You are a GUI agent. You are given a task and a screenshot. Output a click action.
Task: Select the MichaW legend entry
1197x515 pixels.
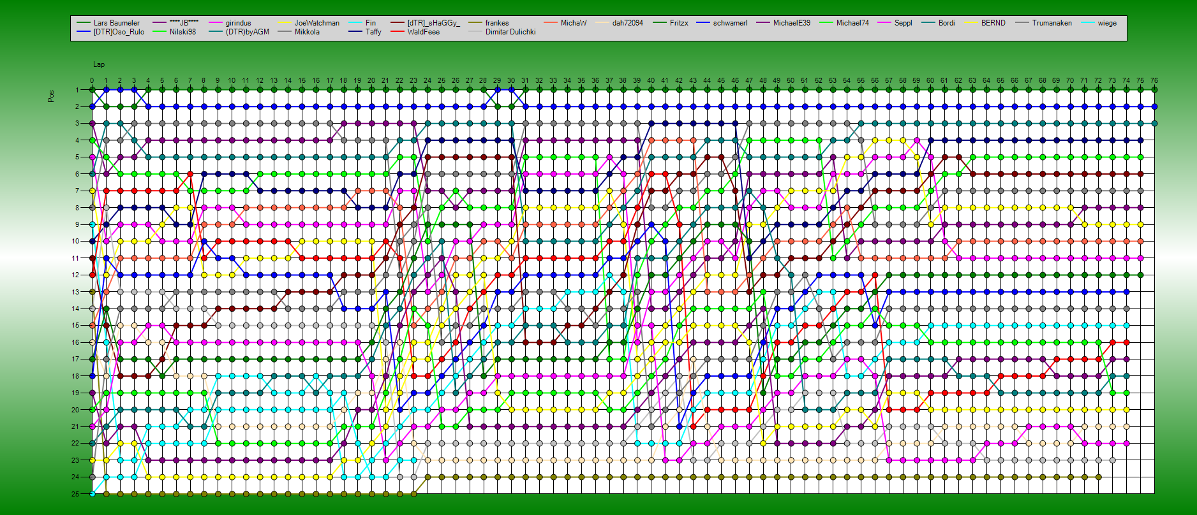pyautogui.click(x=573, y=23)
